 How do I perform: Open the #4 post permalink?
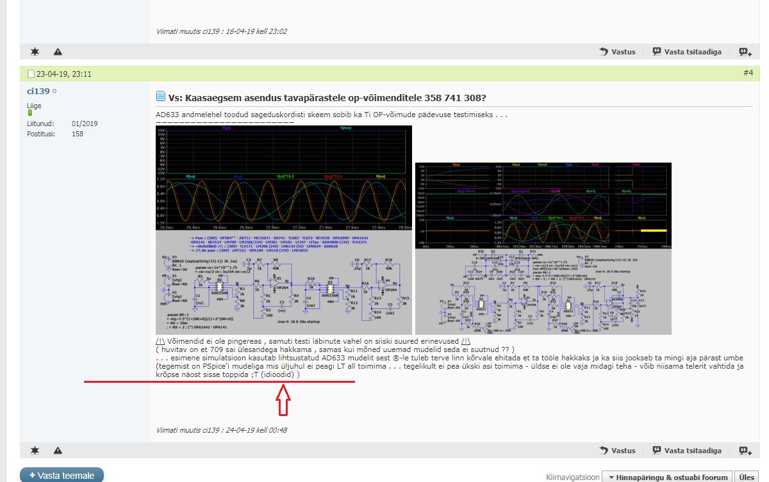(x=748, y=73)
